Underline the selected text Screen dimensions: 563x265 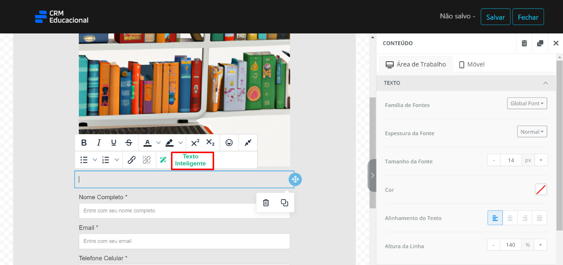[114, 143]
